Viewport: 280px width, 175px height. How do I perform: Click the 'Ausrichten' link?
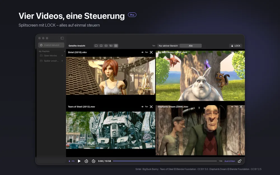pos(230,161)
